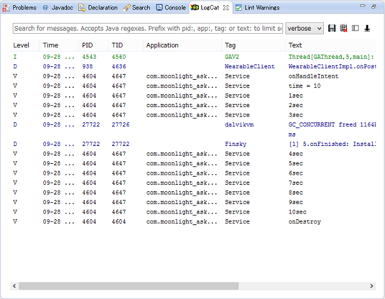385x299 pixels.
Task: Focus the message search filter field
Action: click(148, 29)
